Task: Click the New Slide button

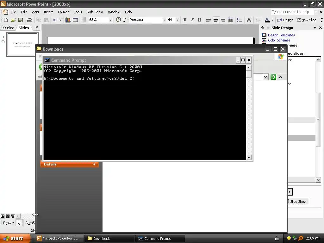Action: [x=306, y=20]
